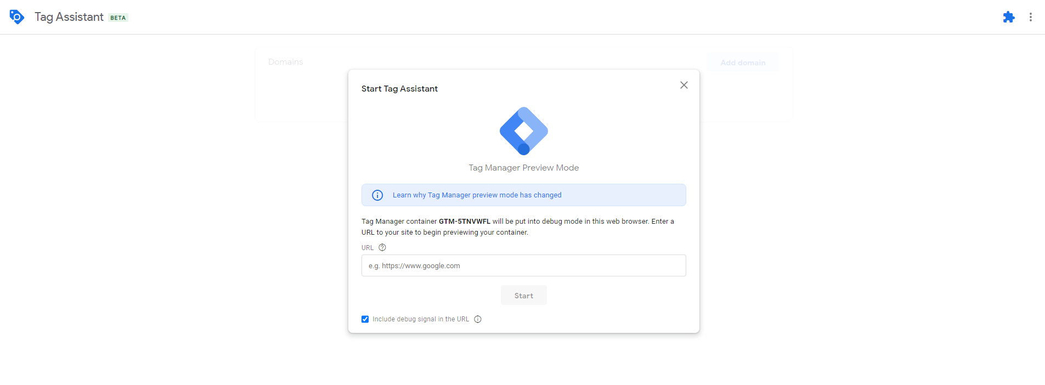Click the info icon in blue banner
Image resolution: width=1045 pixels, height=385 pixels.
(377, 195)
